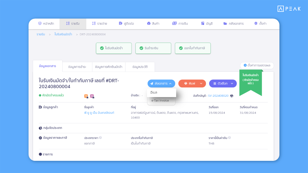
Task: Open the หน้าหลัก home menu
Action: [46, 24]
